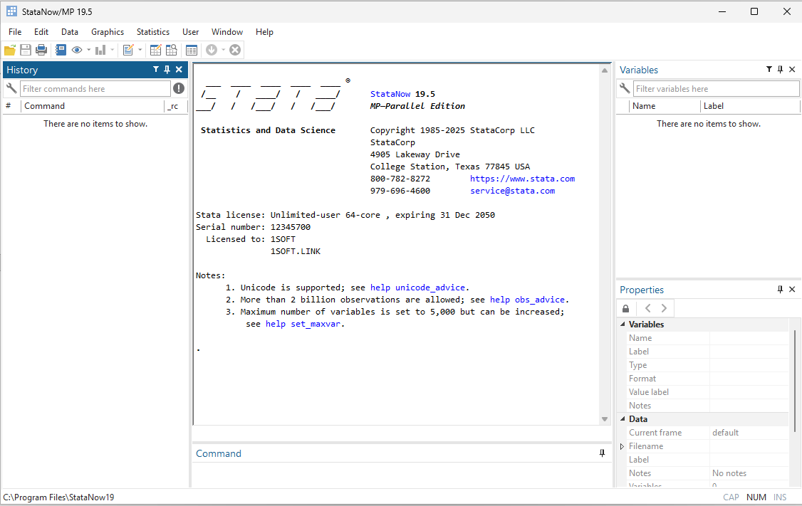The height and width of the screenshot is (506, 802).
Task: Open the Edit menu
Action: point(41,32)
